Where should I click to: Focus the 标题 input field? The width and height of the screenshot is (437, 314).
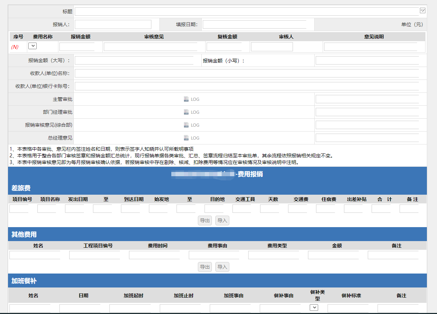coord(246,12)
